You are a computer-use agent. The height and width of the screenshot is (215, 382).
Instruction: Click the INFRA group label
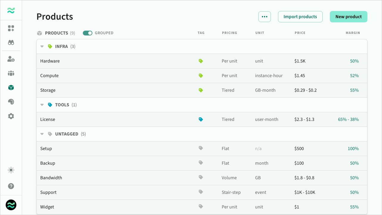[61, 46]
